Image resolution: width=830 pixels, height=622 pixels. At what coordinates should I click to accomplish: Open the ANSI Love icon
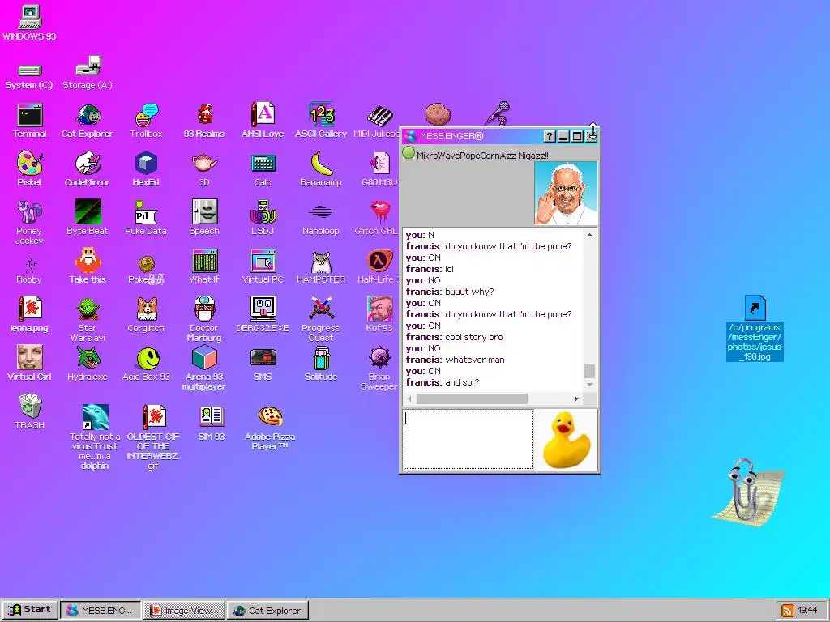tap(263, 115)
